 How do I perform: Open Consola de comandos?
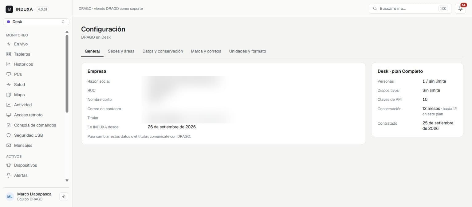click(x=35, y=125)
